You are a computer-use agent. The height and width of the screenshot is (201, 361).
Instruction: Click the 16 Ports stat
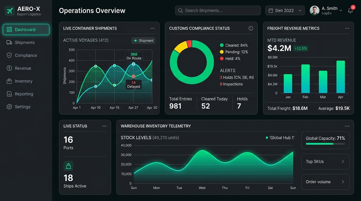click(68, 143)
